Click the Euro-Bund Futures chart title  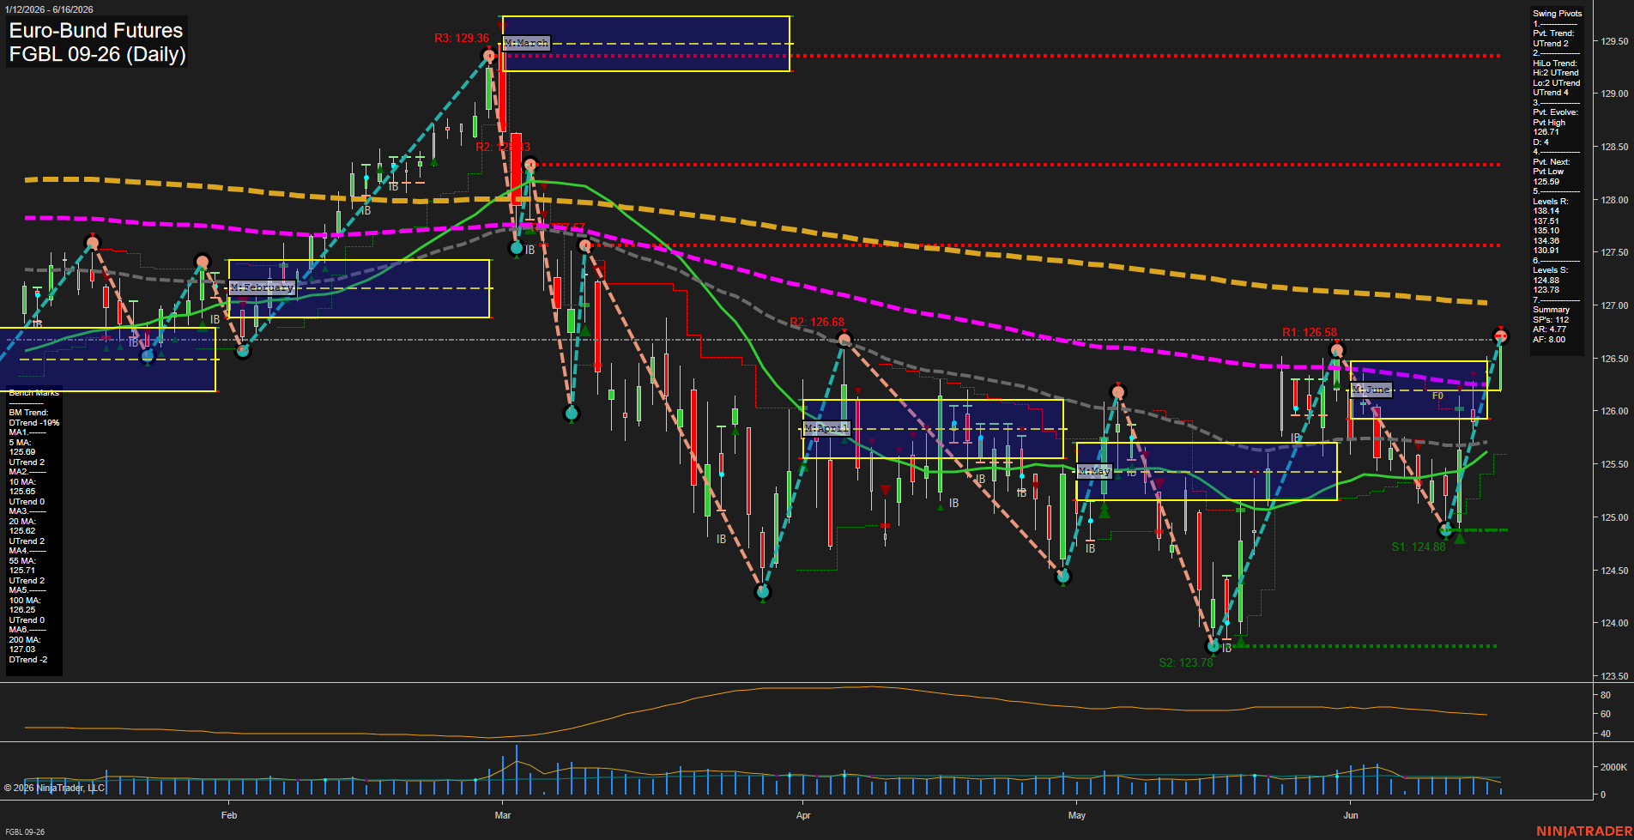click(96, 31)
